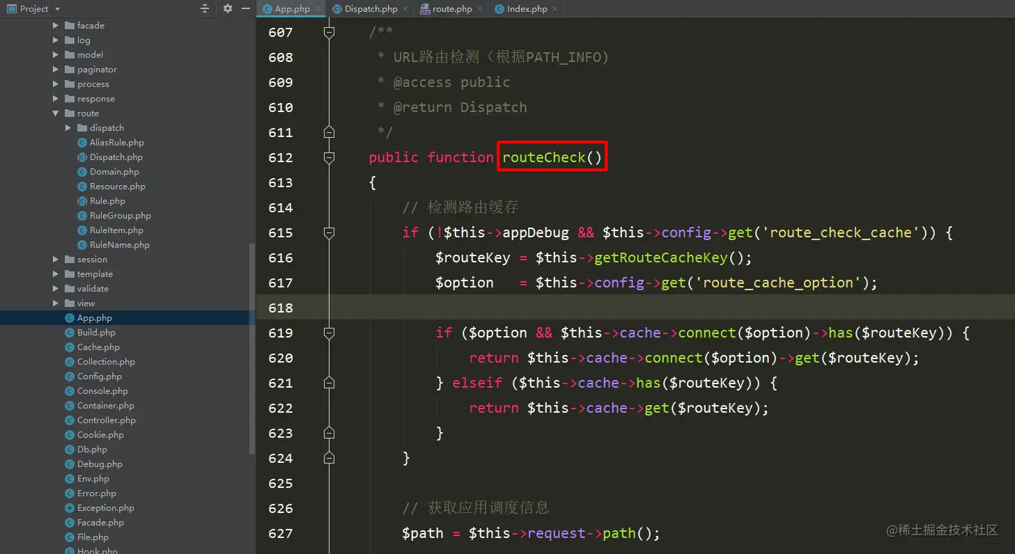Screen dimensions: 1015x554
Task: Switch to the route.php editor tab
Action: click(451, 9)
